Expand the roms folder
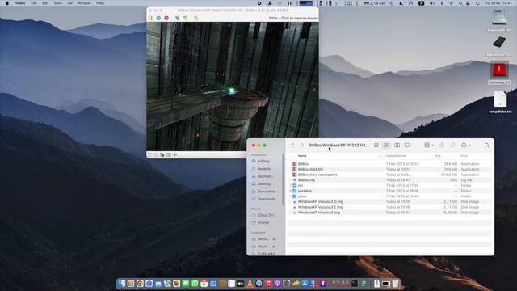The width and height of the screenshot is (517, 291). (290, 196)
